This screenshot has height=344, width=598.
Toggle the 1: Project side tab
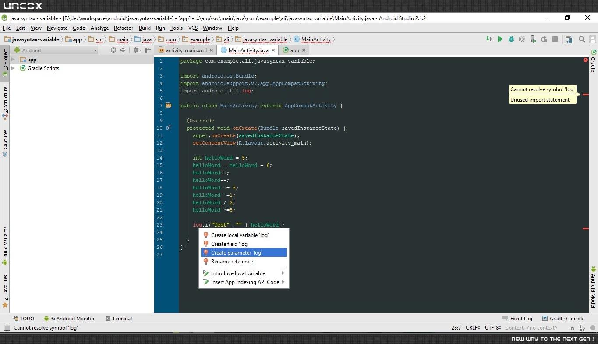pos(5,63)
